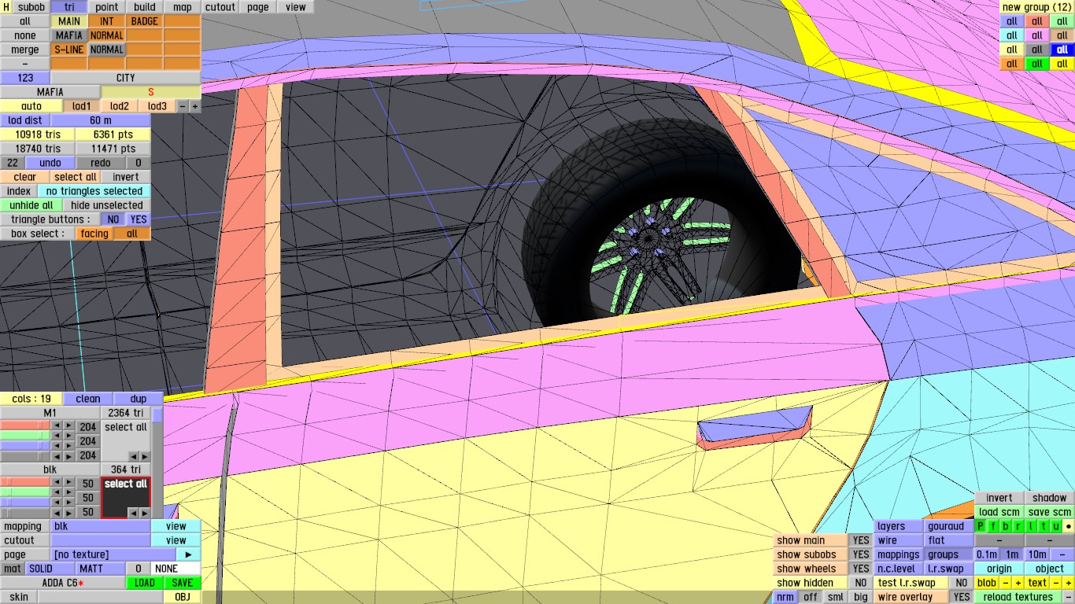
Task: Decrease blk red value with left arrow
Action: tap(57, 484)
